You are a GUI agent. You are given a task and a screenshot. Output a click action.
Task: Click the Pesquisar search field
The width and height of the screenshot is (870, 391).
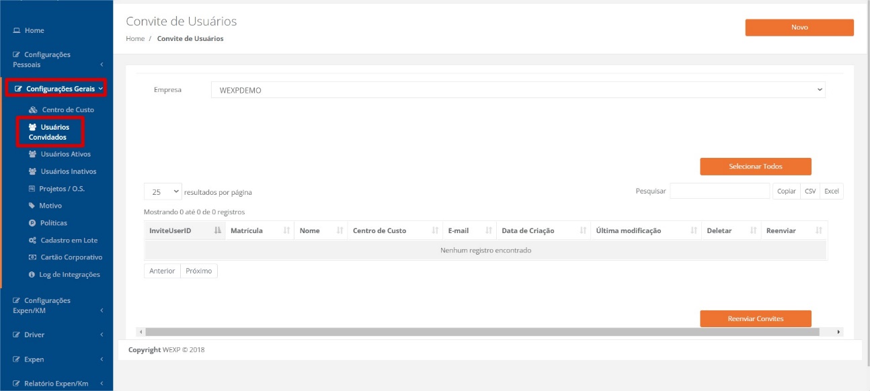(719, 191)
